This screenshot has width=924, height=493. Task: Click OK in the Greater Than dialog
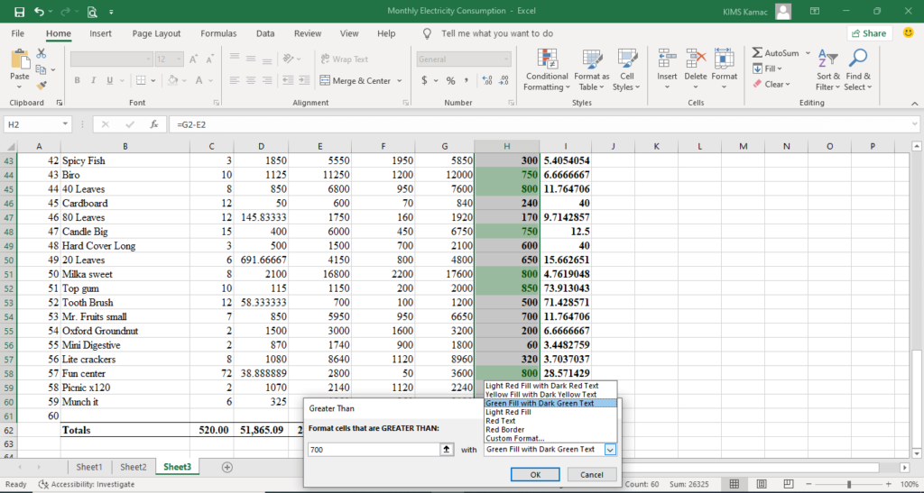coord(535,475)
